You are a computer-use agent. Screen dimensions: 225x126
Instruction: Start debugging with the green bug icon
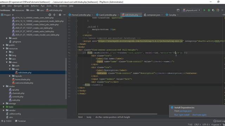coord(209,10)
